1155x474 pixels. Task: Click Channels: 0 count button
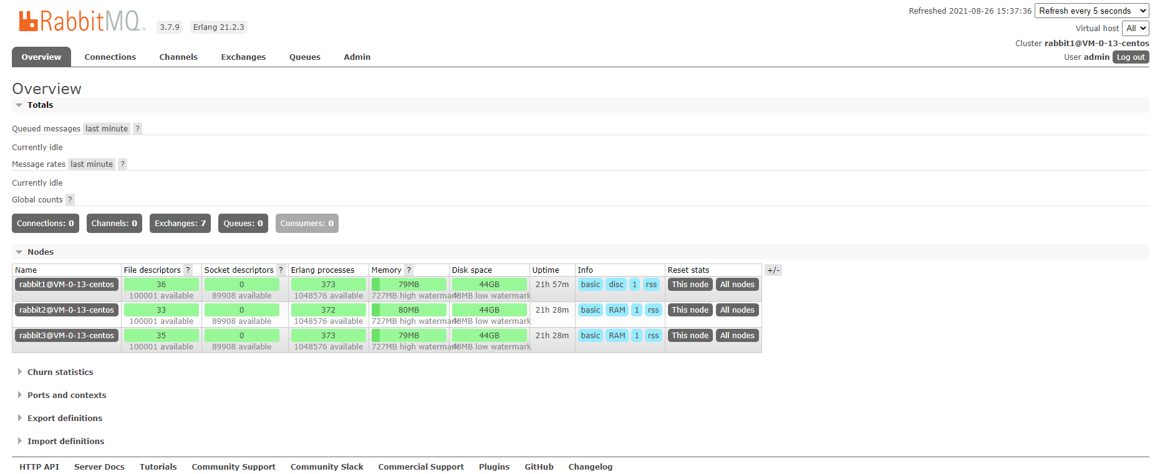[114, 224]
